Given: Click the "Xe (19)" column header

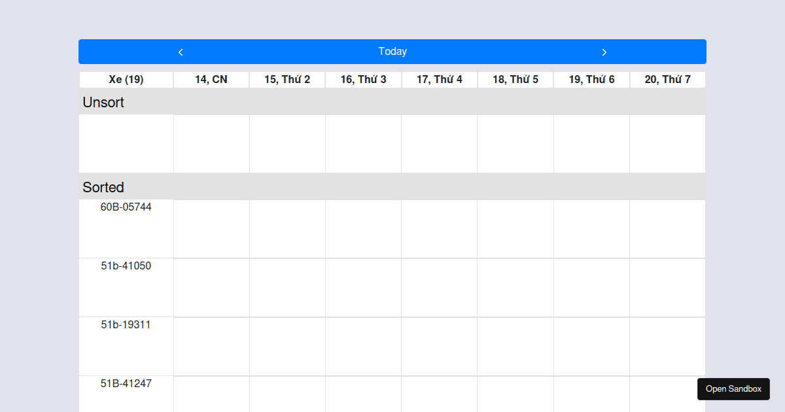Looking at the screenshot, I should pyautogui.click(x=126, y=79).
